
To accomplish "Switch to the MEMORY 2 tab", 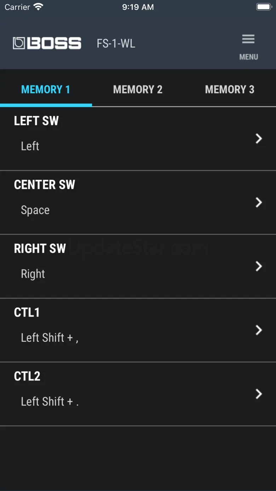I will pos(138,90).
